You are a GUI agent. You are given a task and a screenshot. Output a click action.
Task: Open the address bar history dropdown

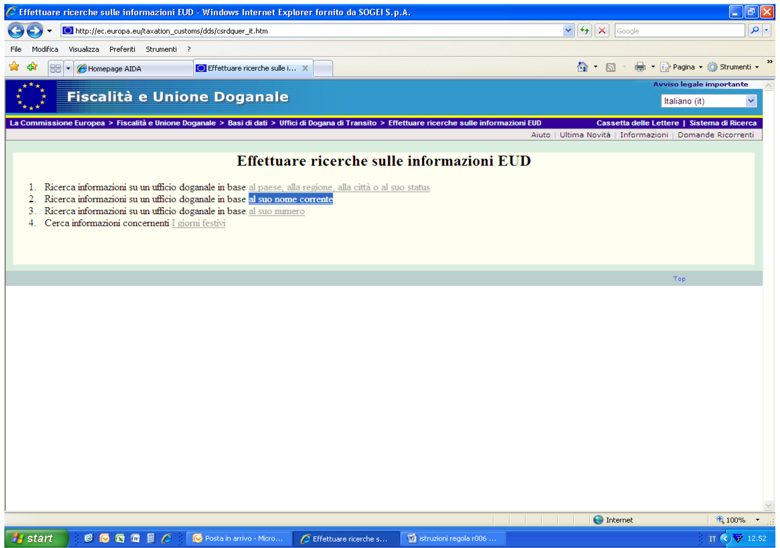[x=568, y=31]
